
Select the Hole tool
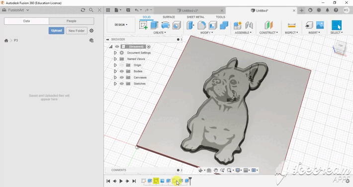tap(176, 25)
